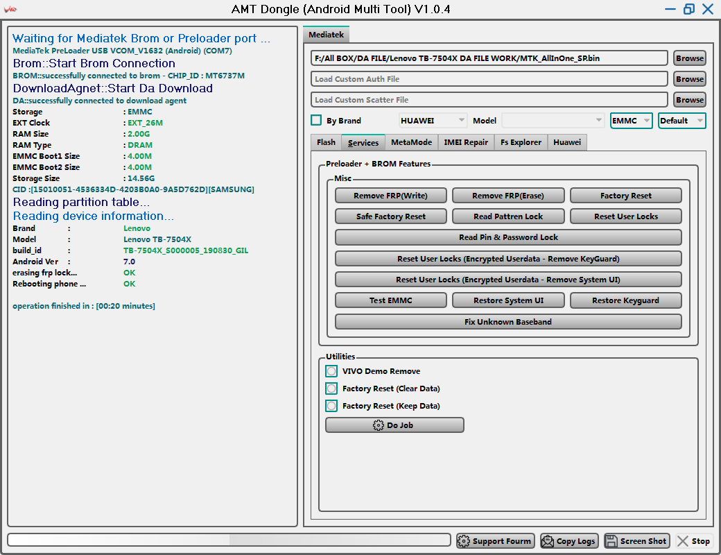
Task: Select the Mediatek main tab
Action: [x=326, y=35]
